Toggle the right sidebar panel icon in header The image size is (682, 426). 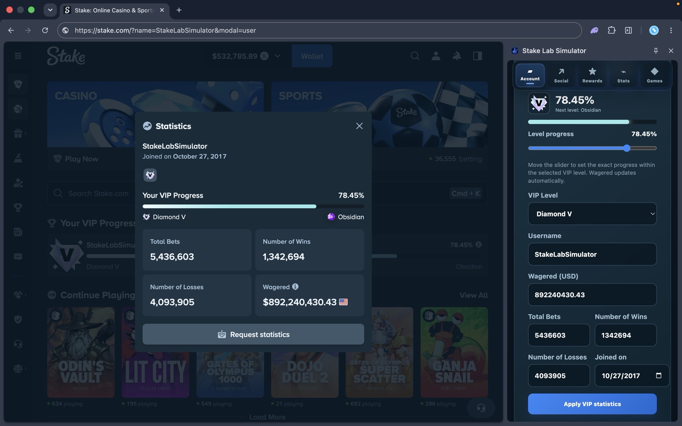477,56
